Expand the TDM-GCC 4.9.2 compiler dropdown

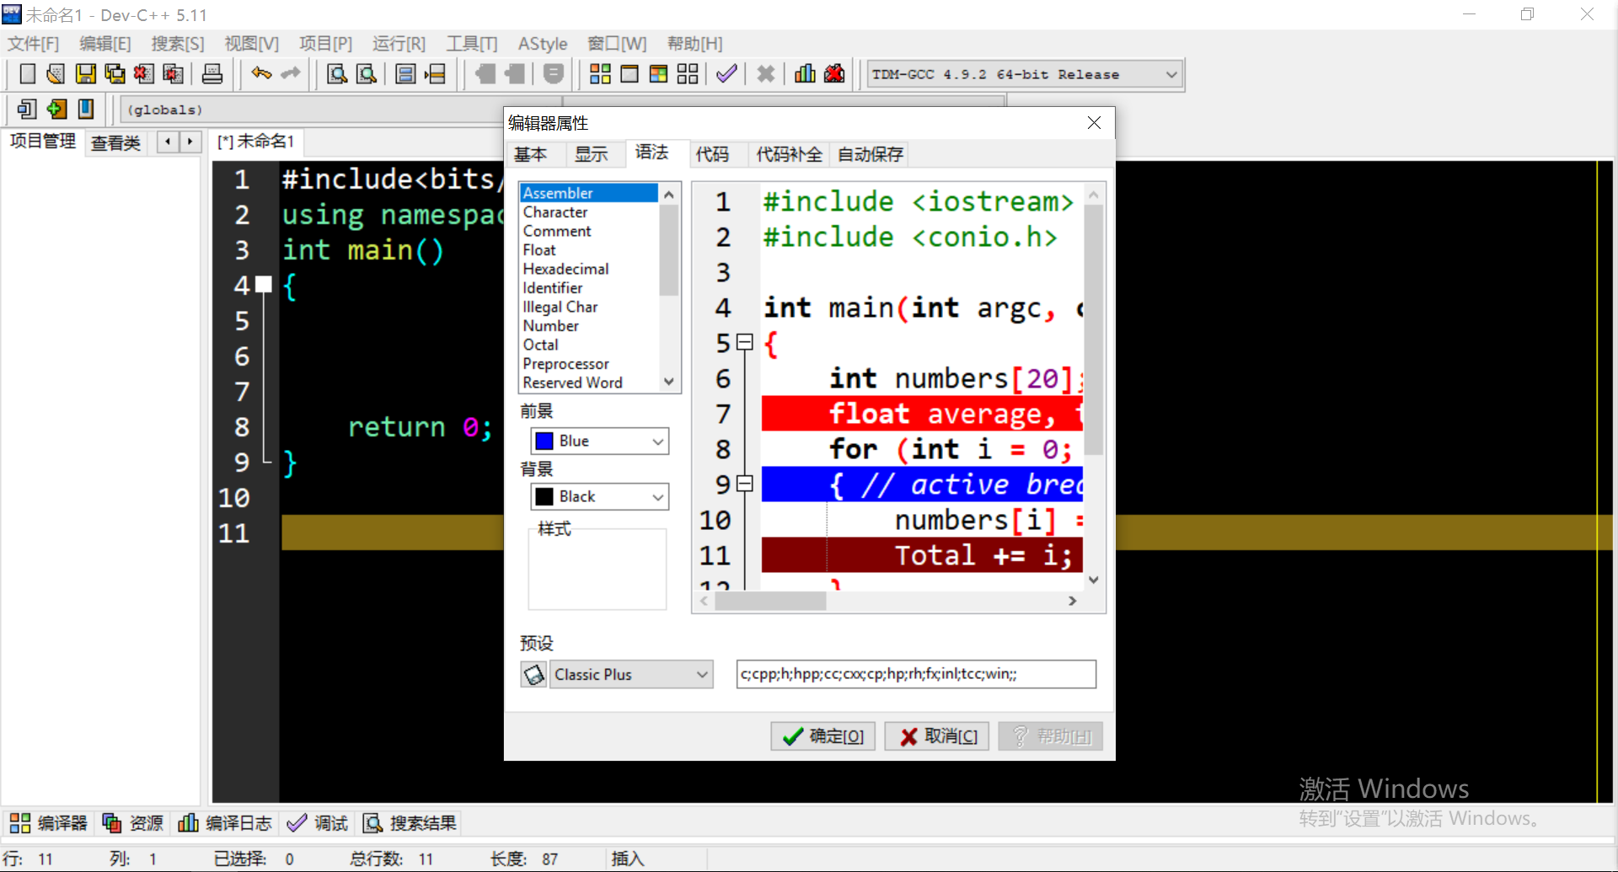tap(1025, 74)
